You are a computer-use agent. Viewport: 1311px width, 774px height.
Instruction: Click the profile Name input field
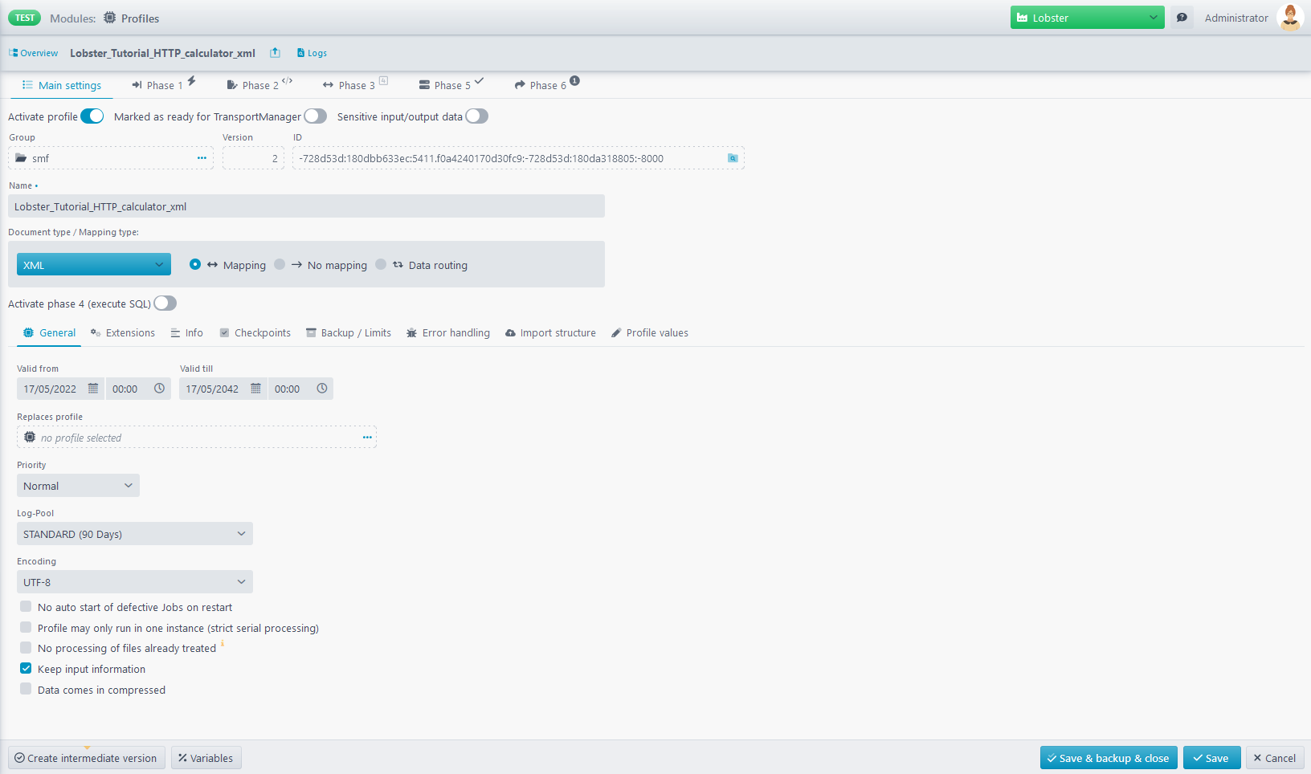(x=306, y=206)
